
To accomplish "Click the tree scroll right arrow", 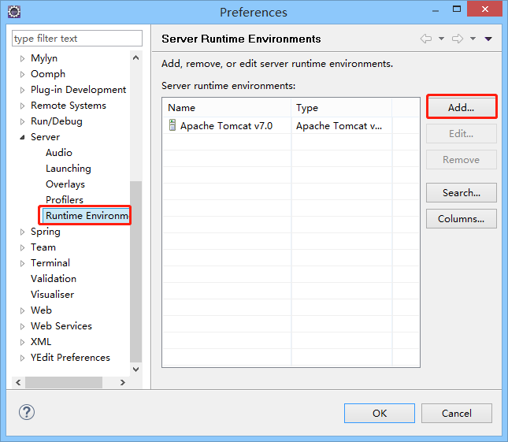I will coord(122,382).
